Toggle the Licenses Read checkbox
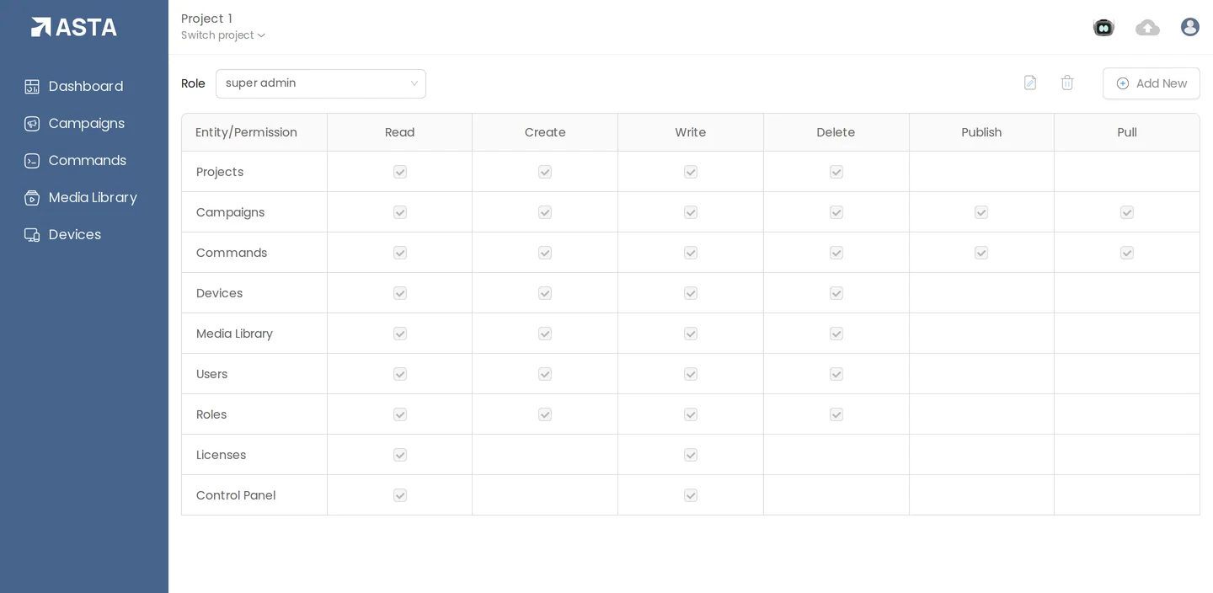The width and height of the screenshot is (1213, 593). pos(400,455)
